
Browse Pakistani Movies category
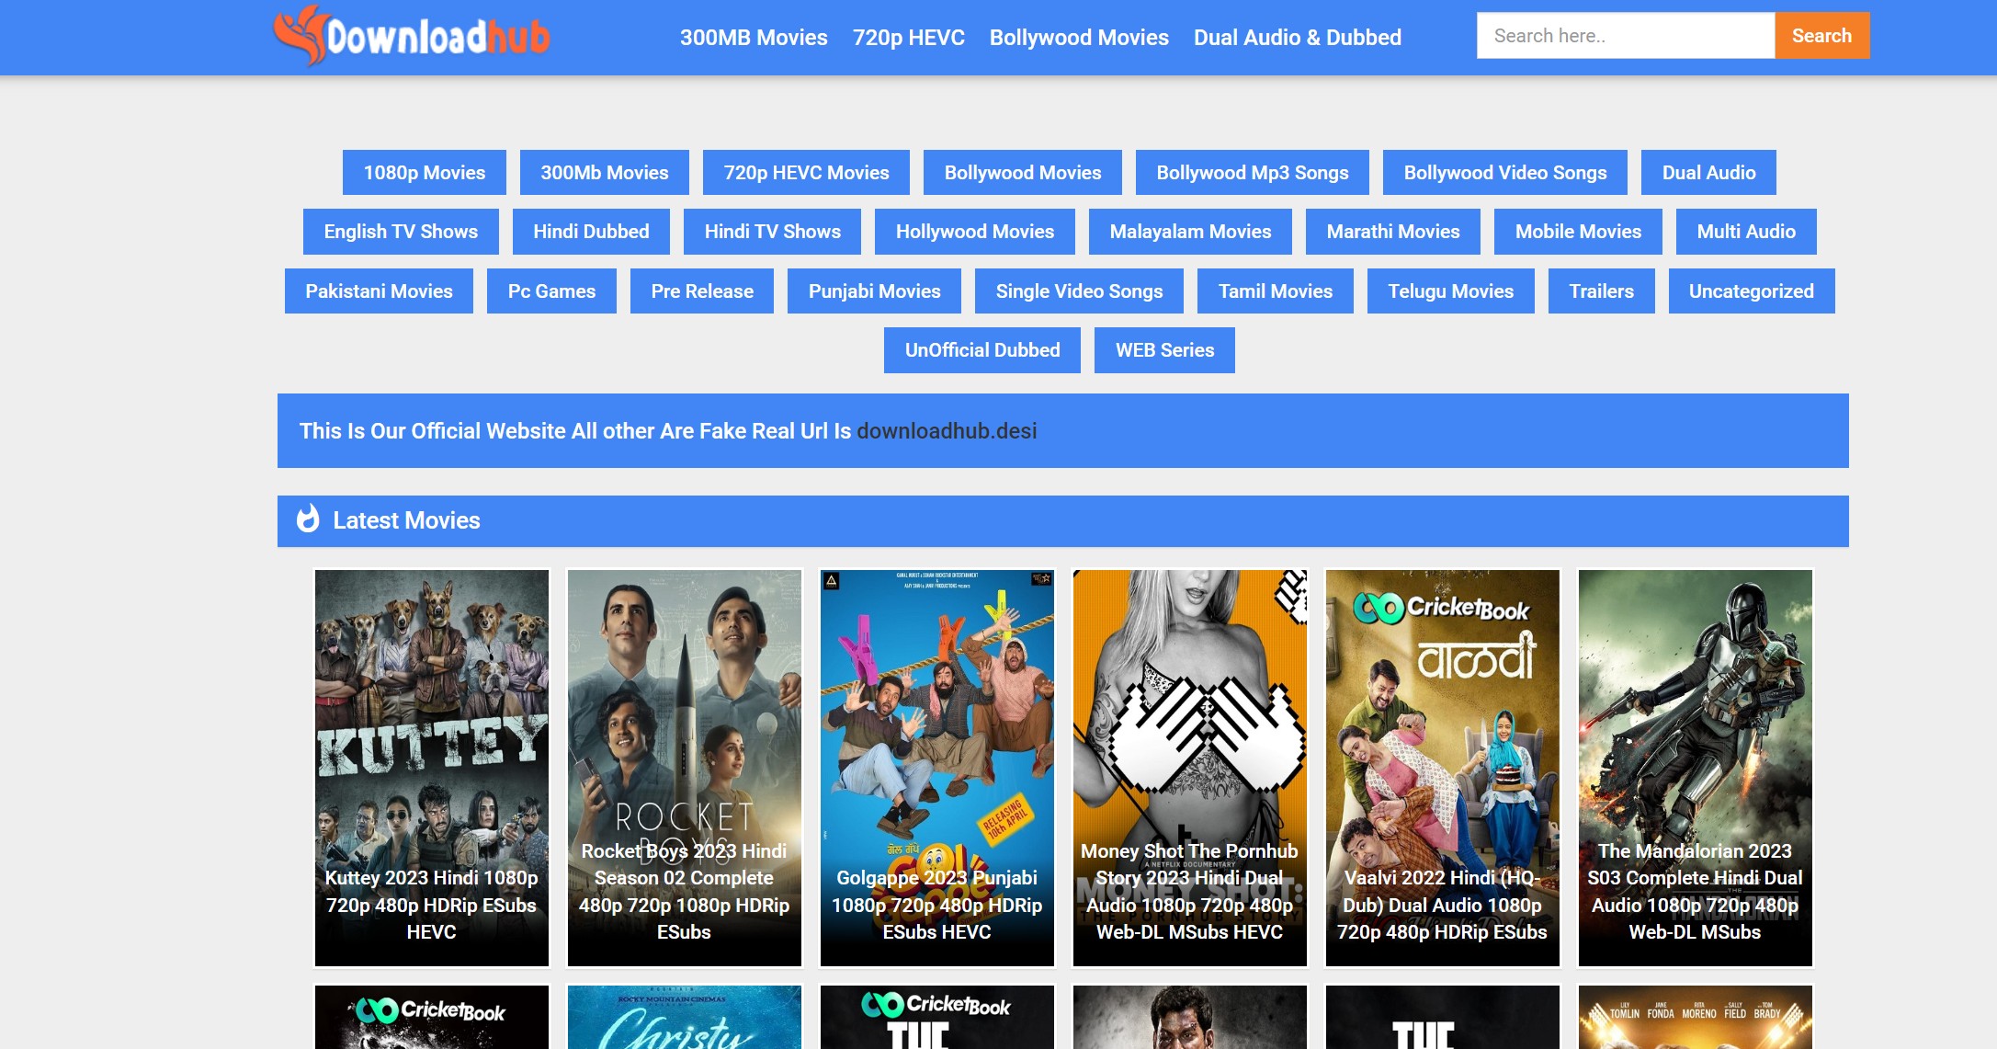[379, 291]
